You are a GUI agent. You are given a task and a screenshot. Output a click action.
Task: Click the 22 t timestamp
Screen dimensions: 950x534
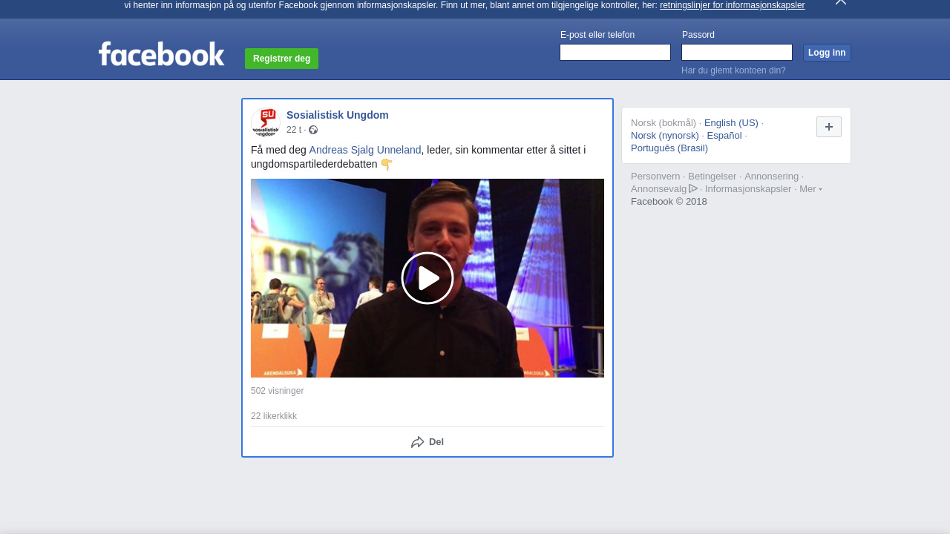click(294, 130)
